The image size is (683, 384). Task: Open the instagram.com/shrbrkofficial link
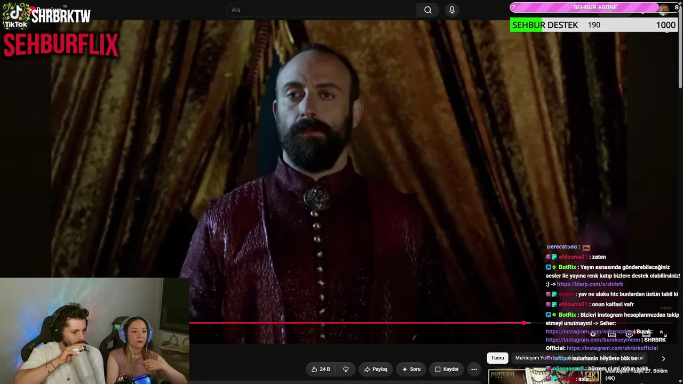(x=612, y=348)
